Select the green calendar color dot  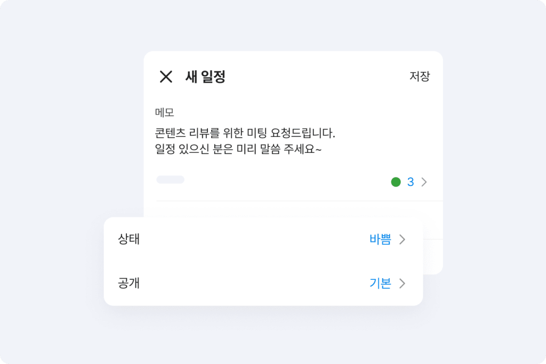(x=396, y=182)
